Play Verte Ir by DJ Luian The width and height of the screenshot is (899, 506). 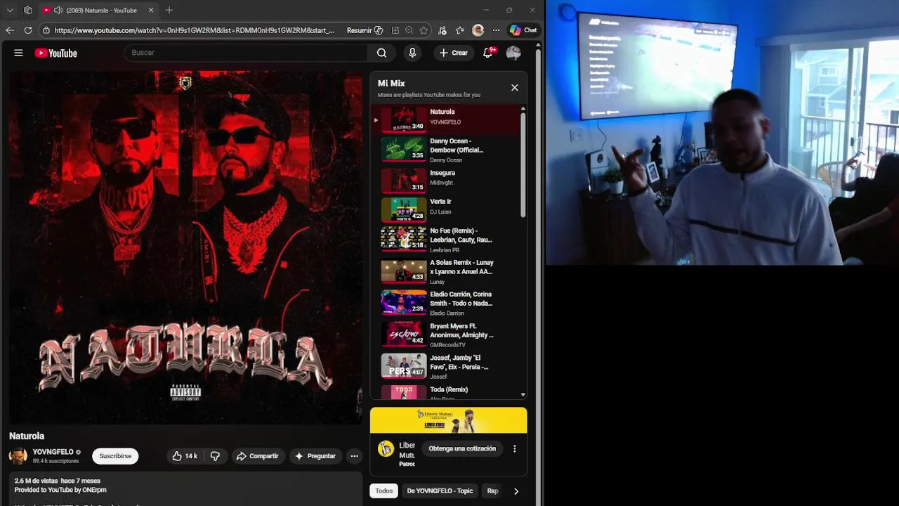click(x=447, y=209)
